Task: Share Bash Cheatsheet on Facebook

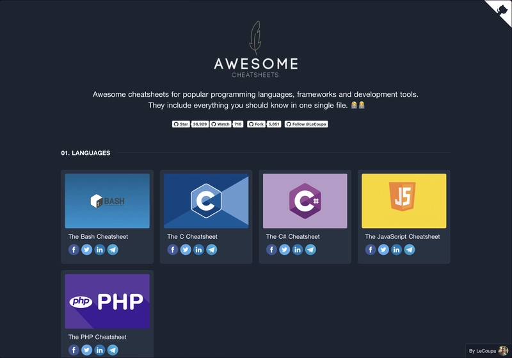Action: click(74, 250)
